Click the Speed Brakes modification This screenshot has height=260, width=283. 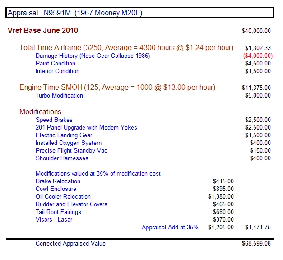click(54, 120)
